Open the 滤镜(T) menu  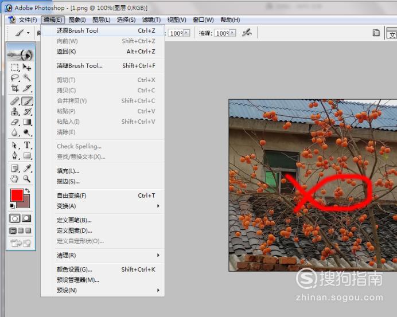151,19
